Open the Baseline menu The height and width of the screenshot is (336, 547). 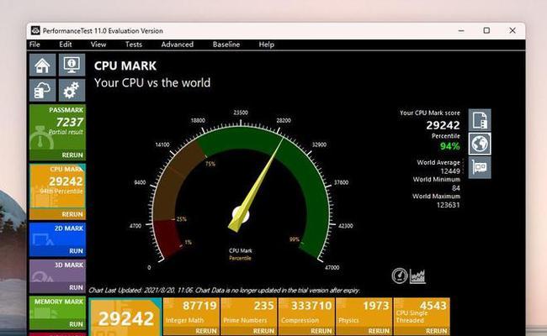coord(226,45)
